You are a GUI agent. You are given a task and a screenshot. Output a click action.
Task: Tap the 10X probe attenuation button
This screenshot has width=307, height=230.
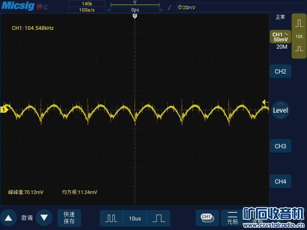pyautogui.click(x=299, y=36)
